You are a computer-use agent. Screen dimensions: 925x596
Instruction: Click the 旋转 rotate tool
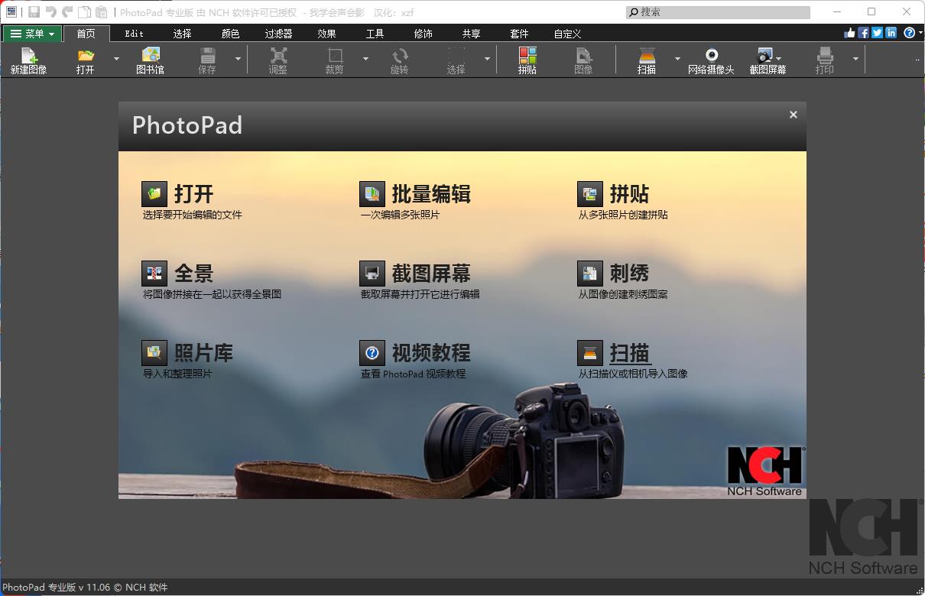(399, 60)
